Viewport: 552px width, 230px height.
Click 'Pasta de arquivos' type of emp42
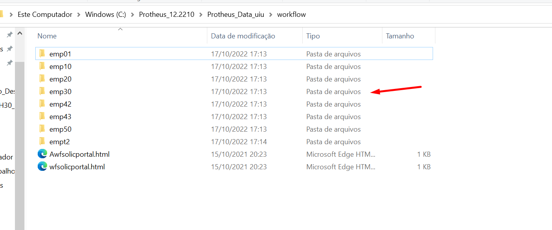pos(333,104)
